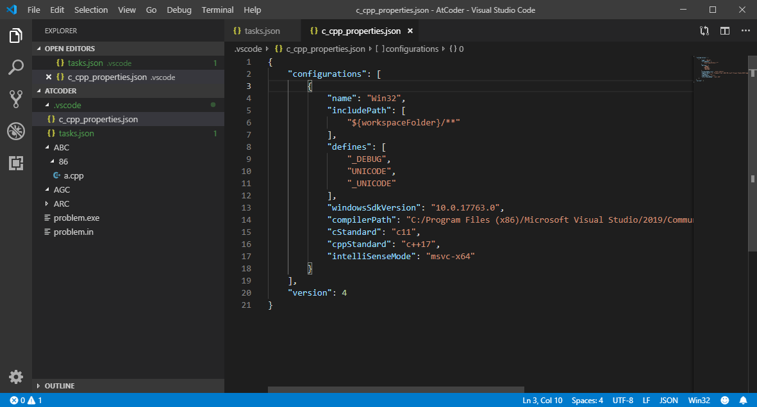This screenshot has width=757, height=407.
Task: Open the Extensions view
Action: point(16,163)
